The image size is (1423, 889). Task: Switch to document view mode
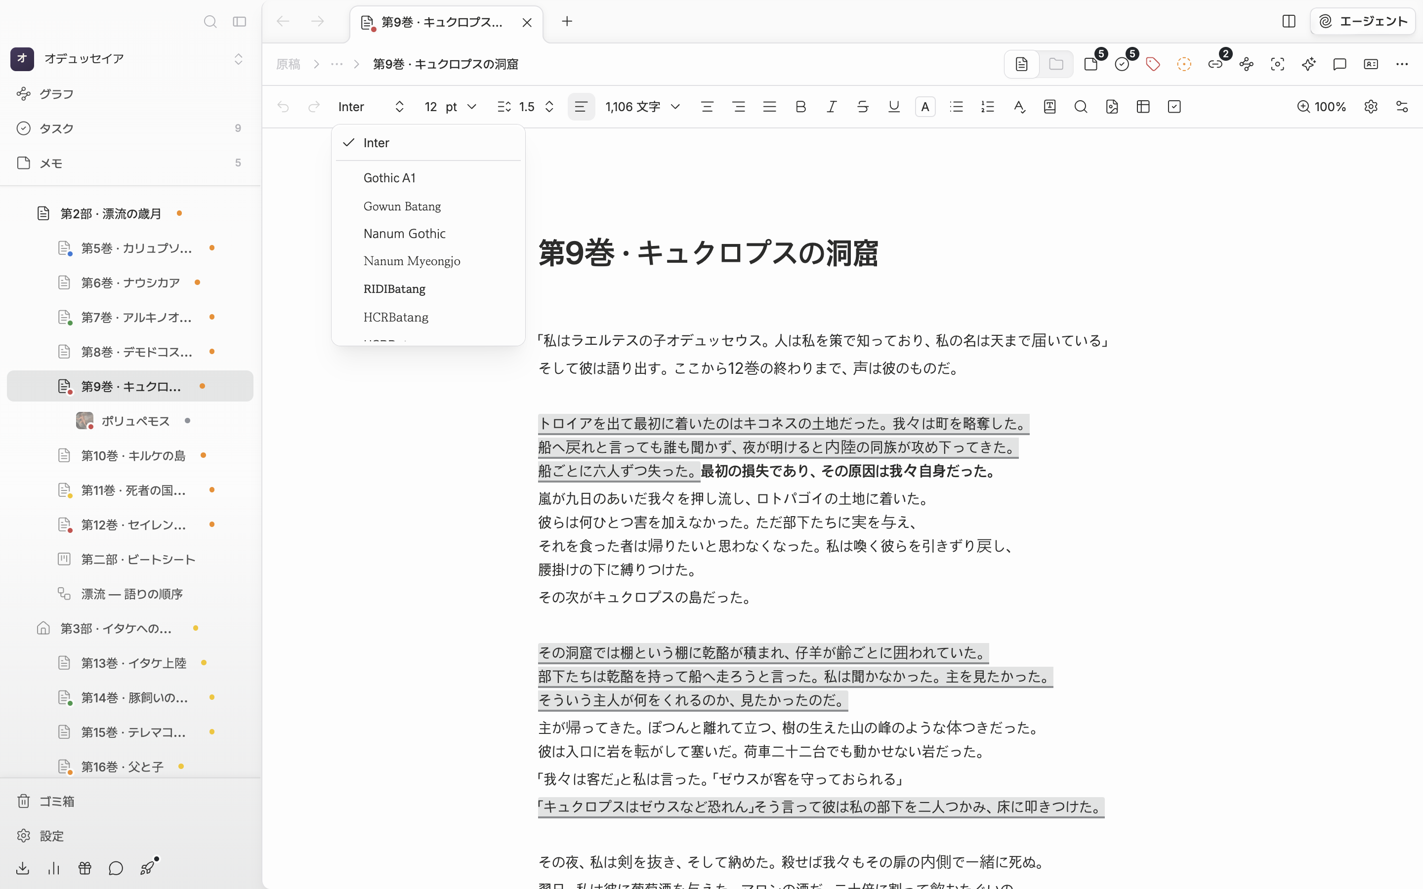tap(1022, 64)
